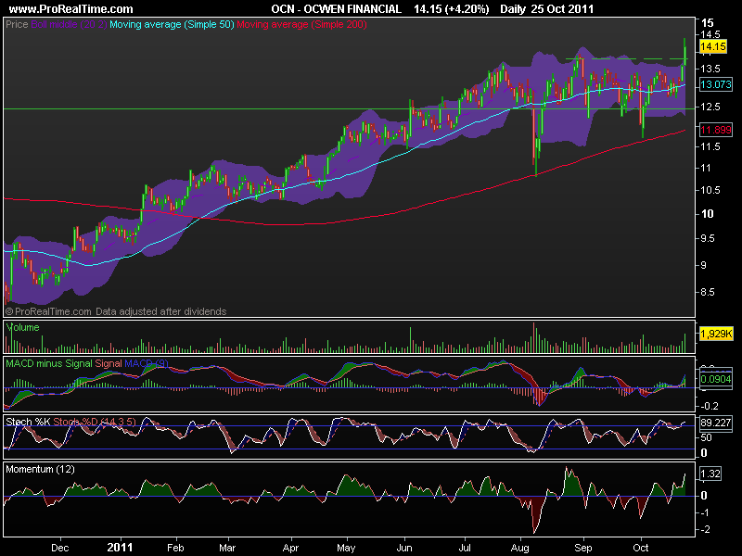
Task: Select the Momentum (12) panel label
Action: (40, 469)
